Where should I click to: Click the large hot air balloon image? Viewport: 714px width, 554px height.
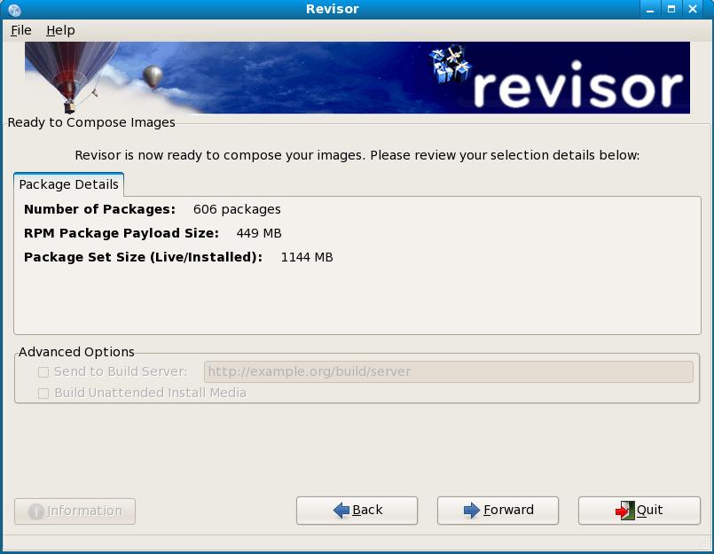point(72,76)
